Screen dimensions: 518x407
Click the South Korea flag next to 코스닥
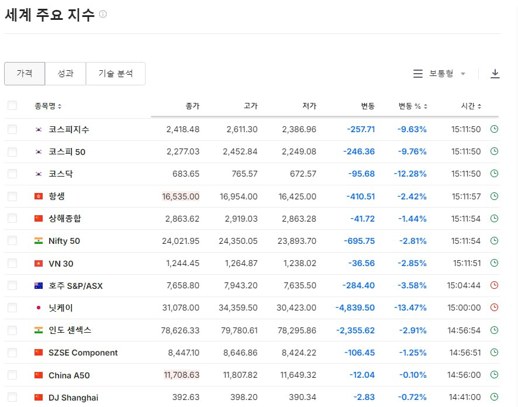pos(39,174)
